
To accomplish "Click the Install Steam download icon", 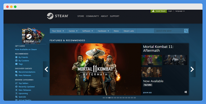I will 153,11.
